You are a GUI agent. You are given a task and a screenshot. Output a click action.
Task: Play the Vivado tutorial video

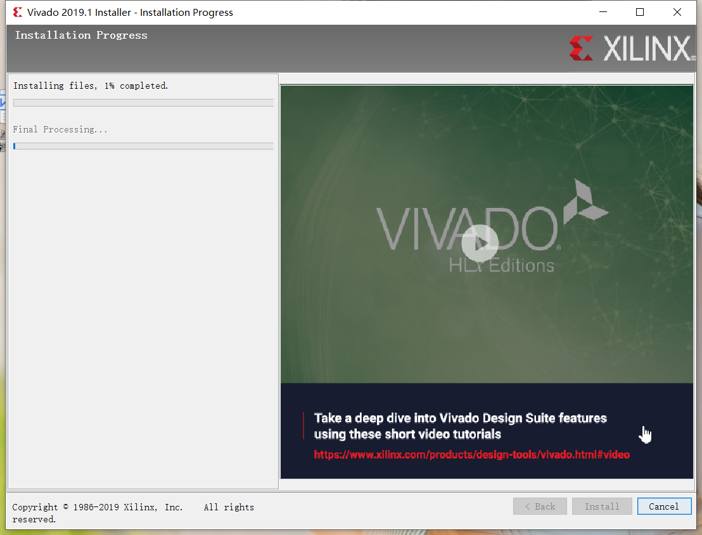coord(480,243)
